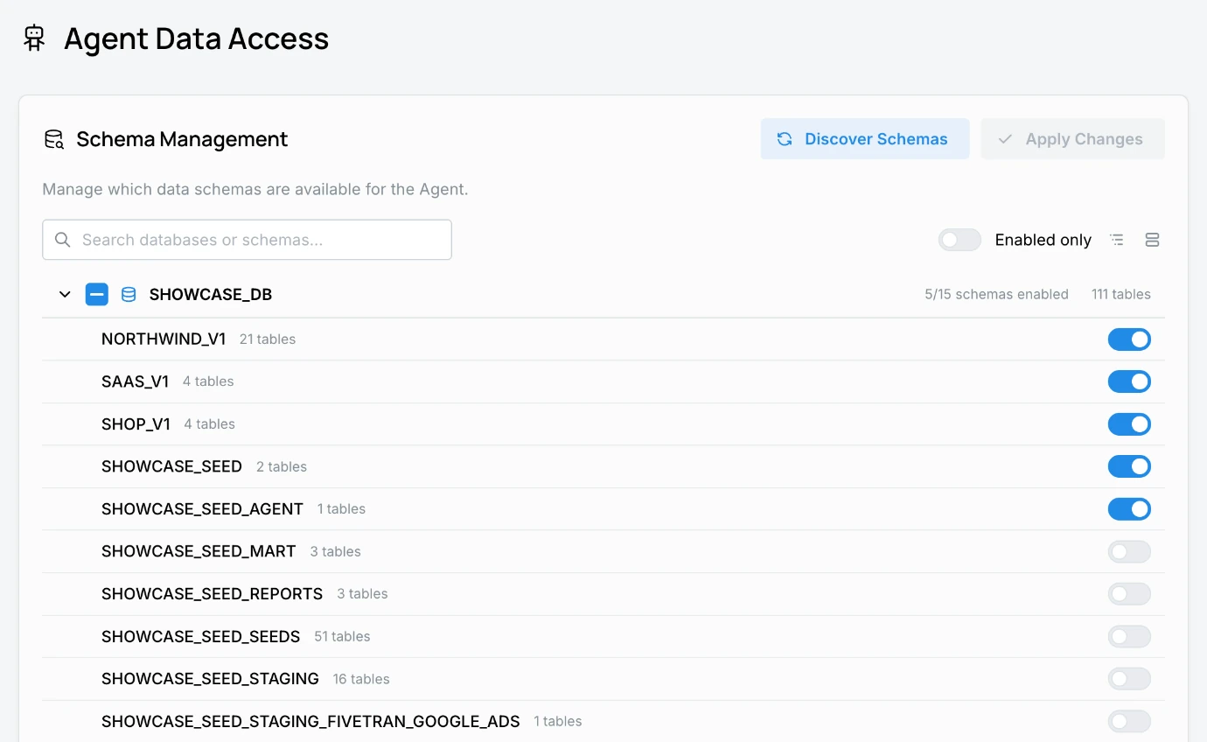Click the SHOWCASE_DB database icon
This screenshot has height=742, width=1207.
[129, 294]
